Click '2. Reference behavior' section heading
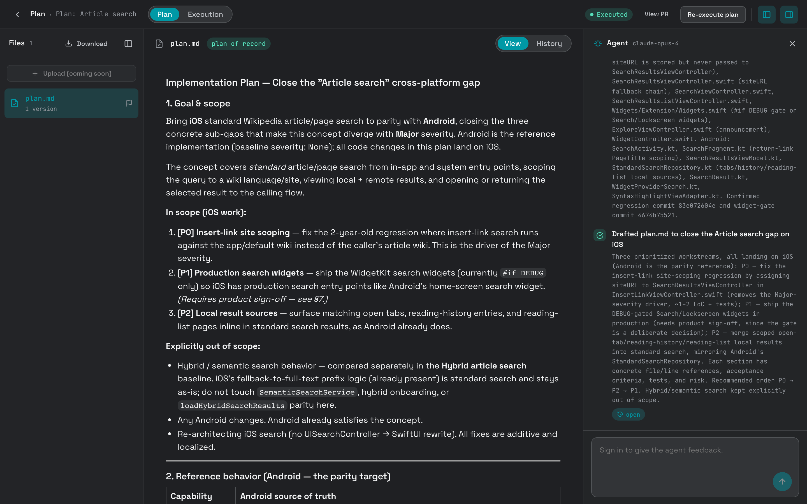Screen dimensions: 807x504 [x=278, y=476]
